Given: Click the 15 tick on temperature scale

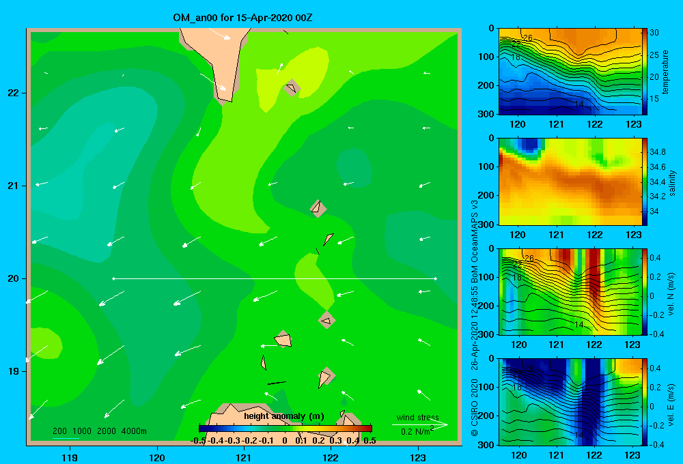Looking at the screenshot, I should 654,99.
